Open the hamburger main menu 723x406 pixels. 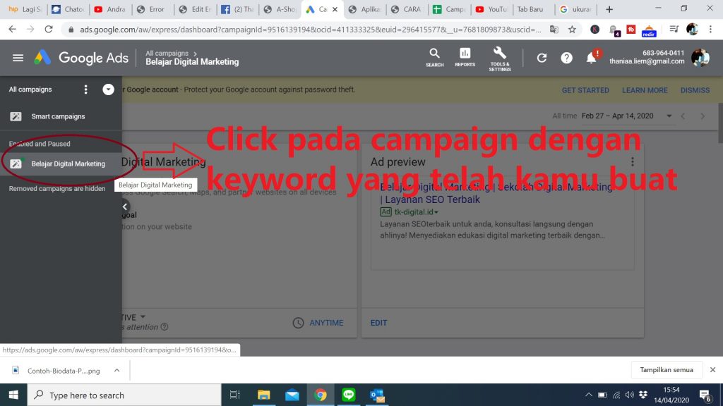(18, 59)
